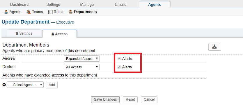
Task: Click the Cancel button
Action: pos(149,99)
